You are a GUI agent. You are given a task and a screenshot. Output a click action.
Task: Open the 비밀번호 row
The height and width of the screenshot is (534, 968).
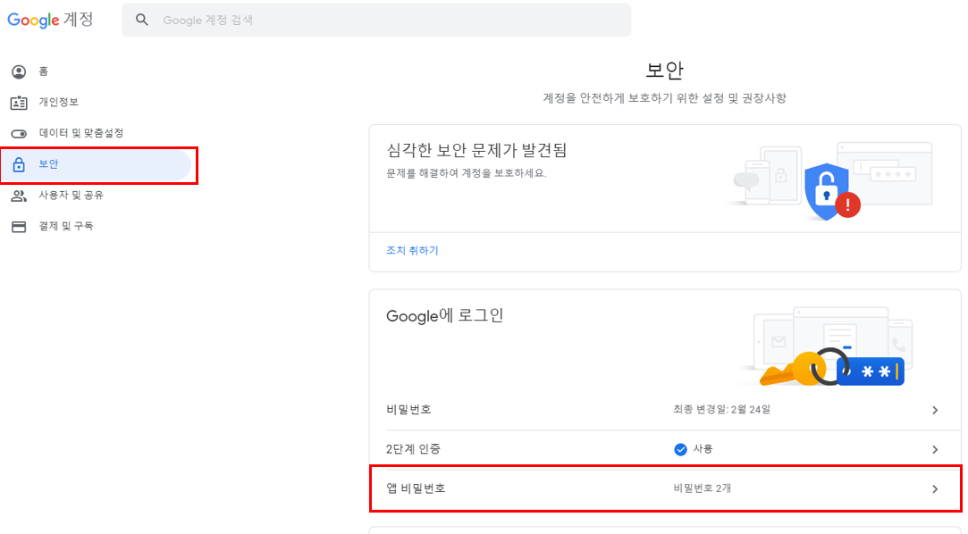point(665,410)
